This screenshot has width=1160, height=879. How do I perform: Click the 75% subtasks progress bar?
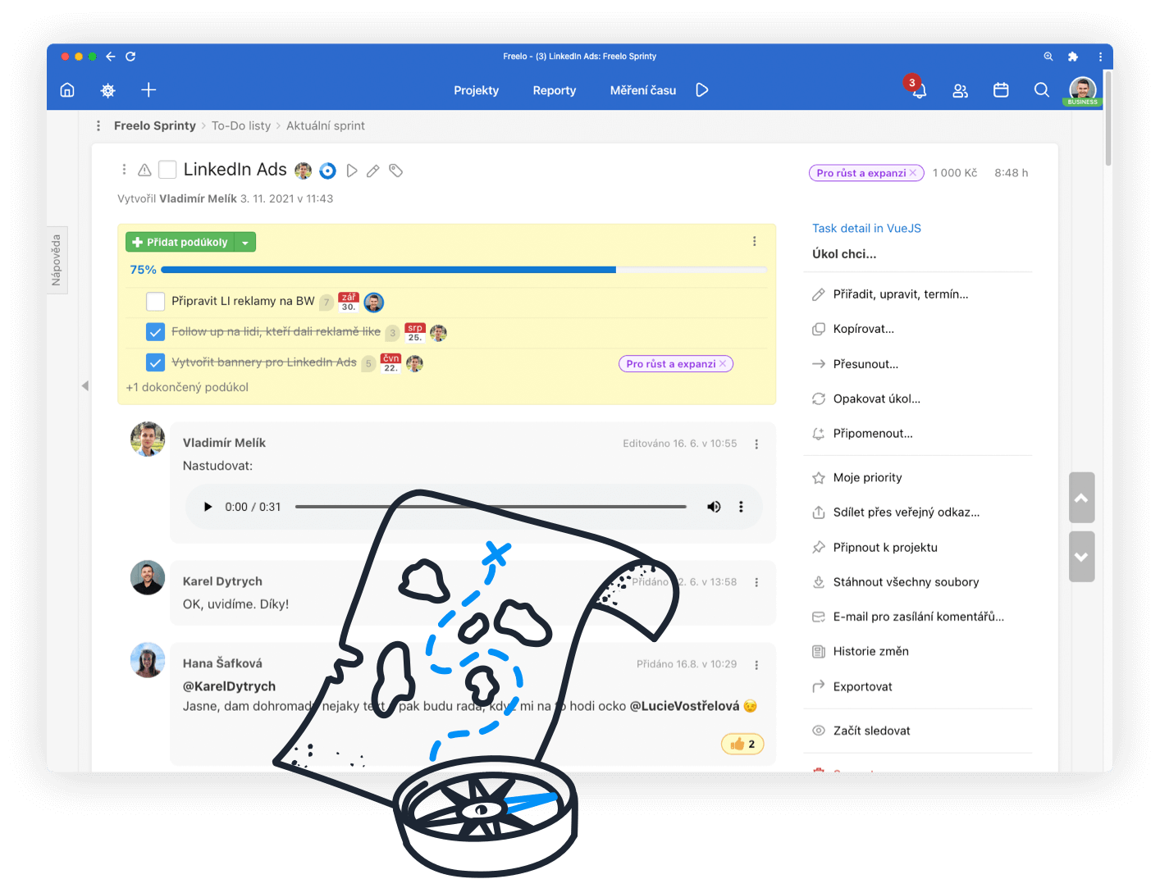click(464, 270)
